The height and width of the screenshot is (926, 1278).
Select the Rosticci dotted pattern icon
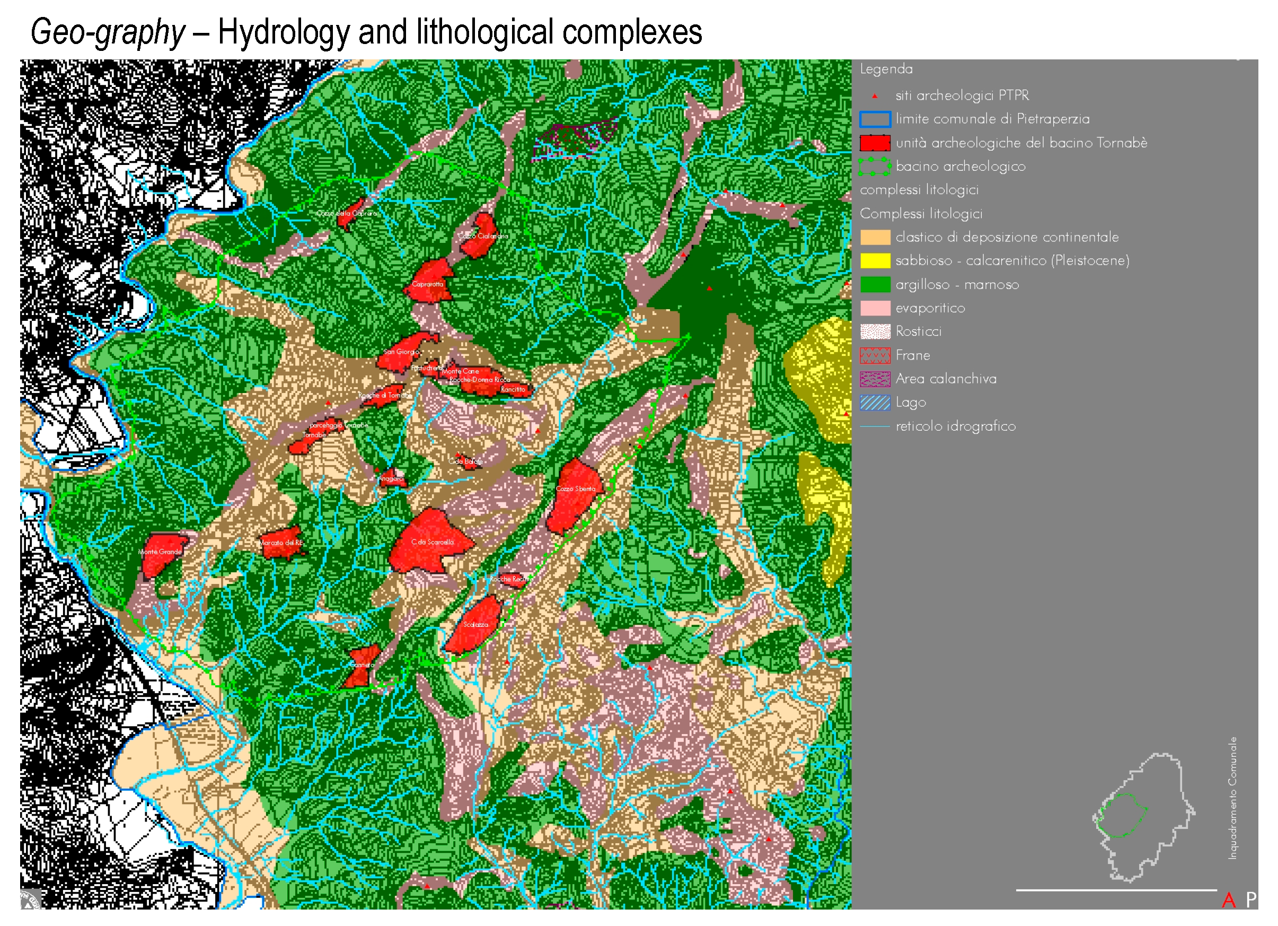(875, 331)
